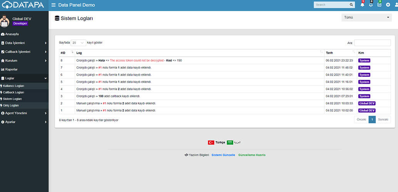The height and width of the screenshot is (192, 398).
Task: Click the System badge on the log 8 row
Action: (x=364, y=61)
